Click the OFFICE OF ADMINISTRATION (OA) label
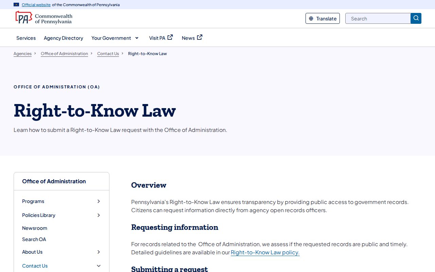 [57, 87]
